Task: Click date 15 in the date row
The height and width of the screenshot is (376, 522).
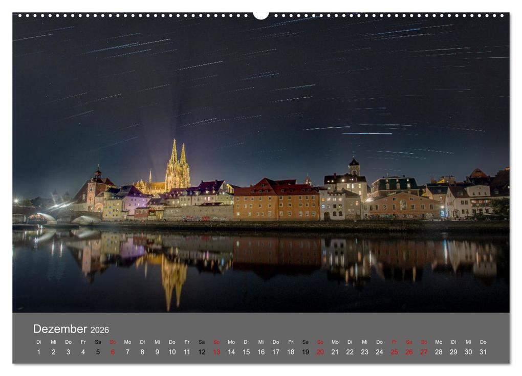Action: pos(246,352)
